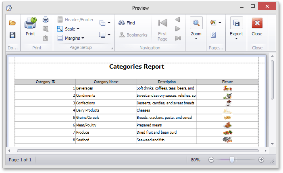283x173 pixels.
Task: Click the watermark icon
Action: pyautogui.click(x=213, y=35)
